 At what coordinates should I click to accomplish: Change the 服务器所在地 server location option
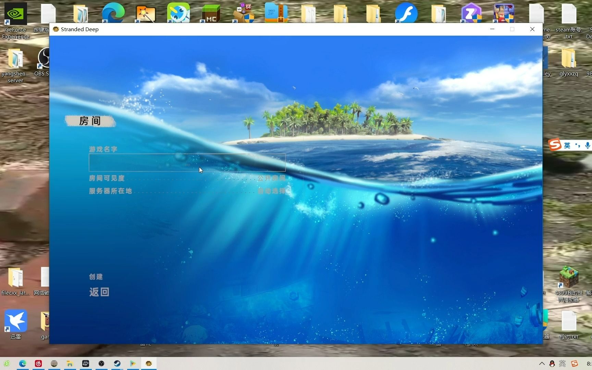click(x=187, y=191)
